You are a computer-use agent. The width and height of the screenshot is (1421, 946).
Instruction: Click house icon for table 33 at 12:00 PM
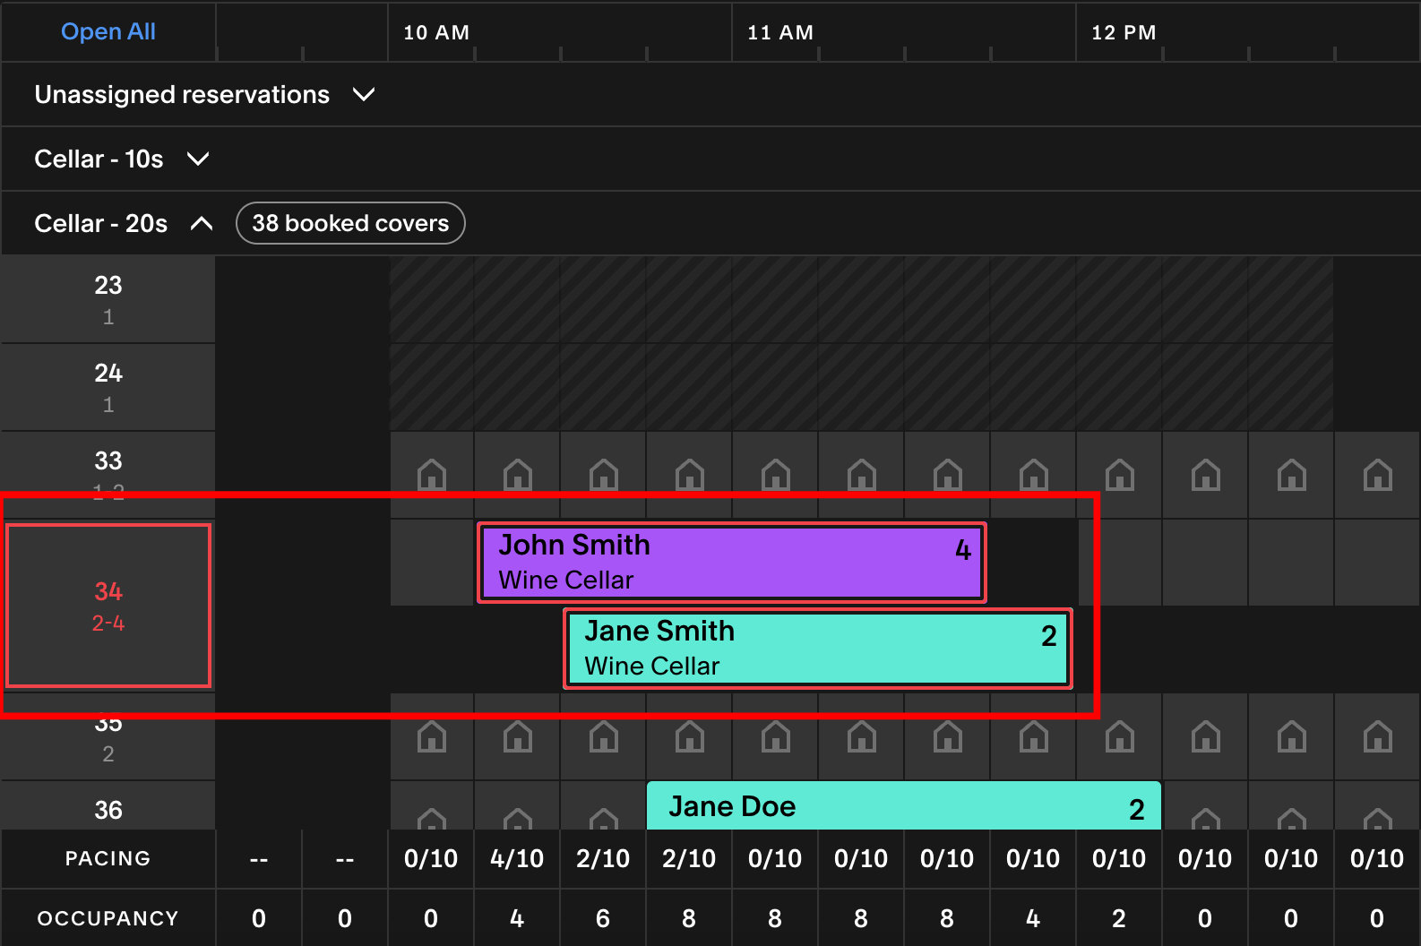click(x=1120, y=475)
